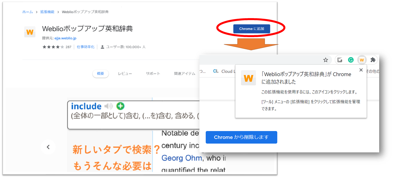Select the 概要 tab

click(x=100, y=74)
